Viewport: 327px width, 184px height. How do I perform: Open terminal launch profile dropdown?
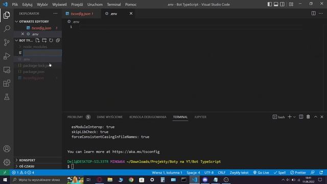[294, 117]
